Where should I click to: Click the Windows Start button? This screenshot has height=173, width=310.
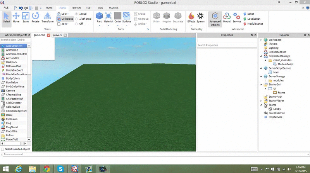tap(5, 169)
